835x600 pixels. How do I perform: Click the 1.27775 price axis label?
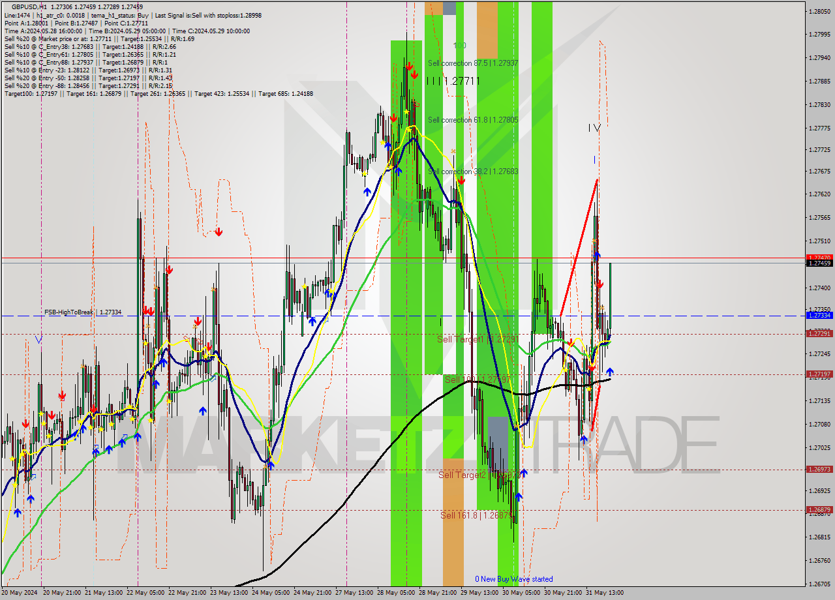(820, 128)
